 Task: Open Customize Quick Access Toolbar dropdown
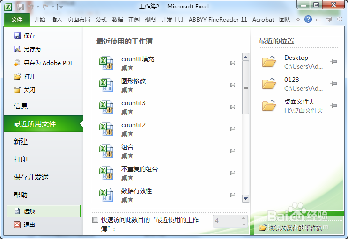tap(61, 7)
